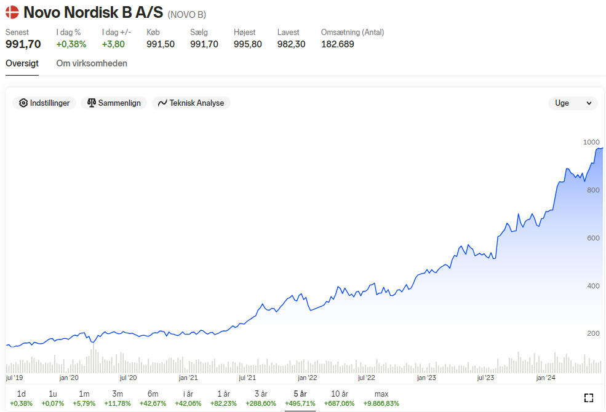Click the chevron arrow in Uge selector
The image size is (606, 412).
click(x=589, y=103)
